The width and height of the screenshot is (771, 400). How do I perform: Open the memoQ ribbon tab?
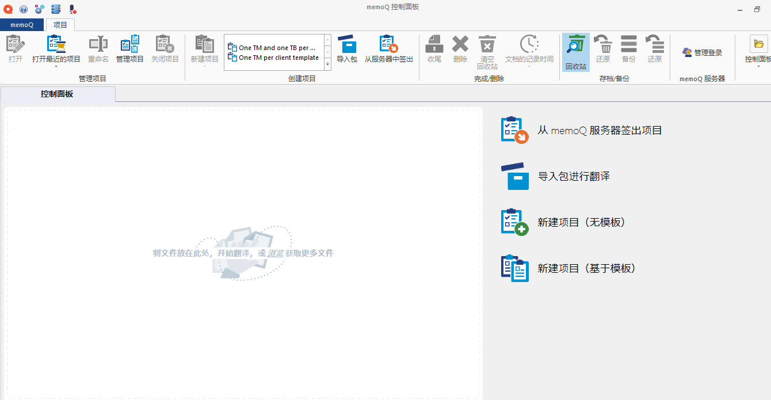tap(22, 25)
